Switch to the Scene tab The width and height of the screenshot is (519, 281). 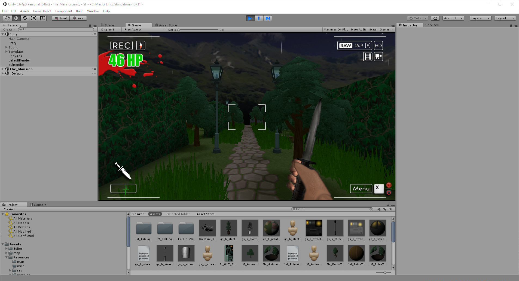point(109,25)
